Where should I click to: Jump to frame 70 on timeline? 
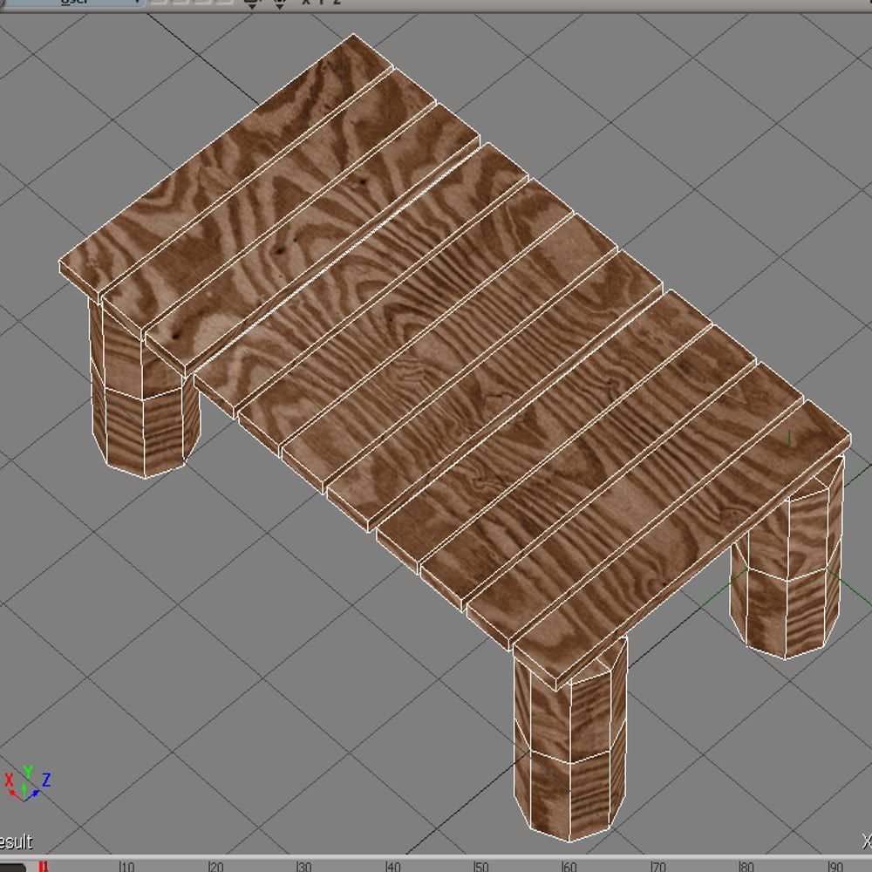point(657,867)
